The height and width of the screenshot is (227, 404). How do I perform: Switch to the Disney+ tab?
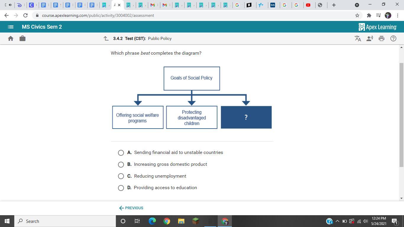(20, 5)
